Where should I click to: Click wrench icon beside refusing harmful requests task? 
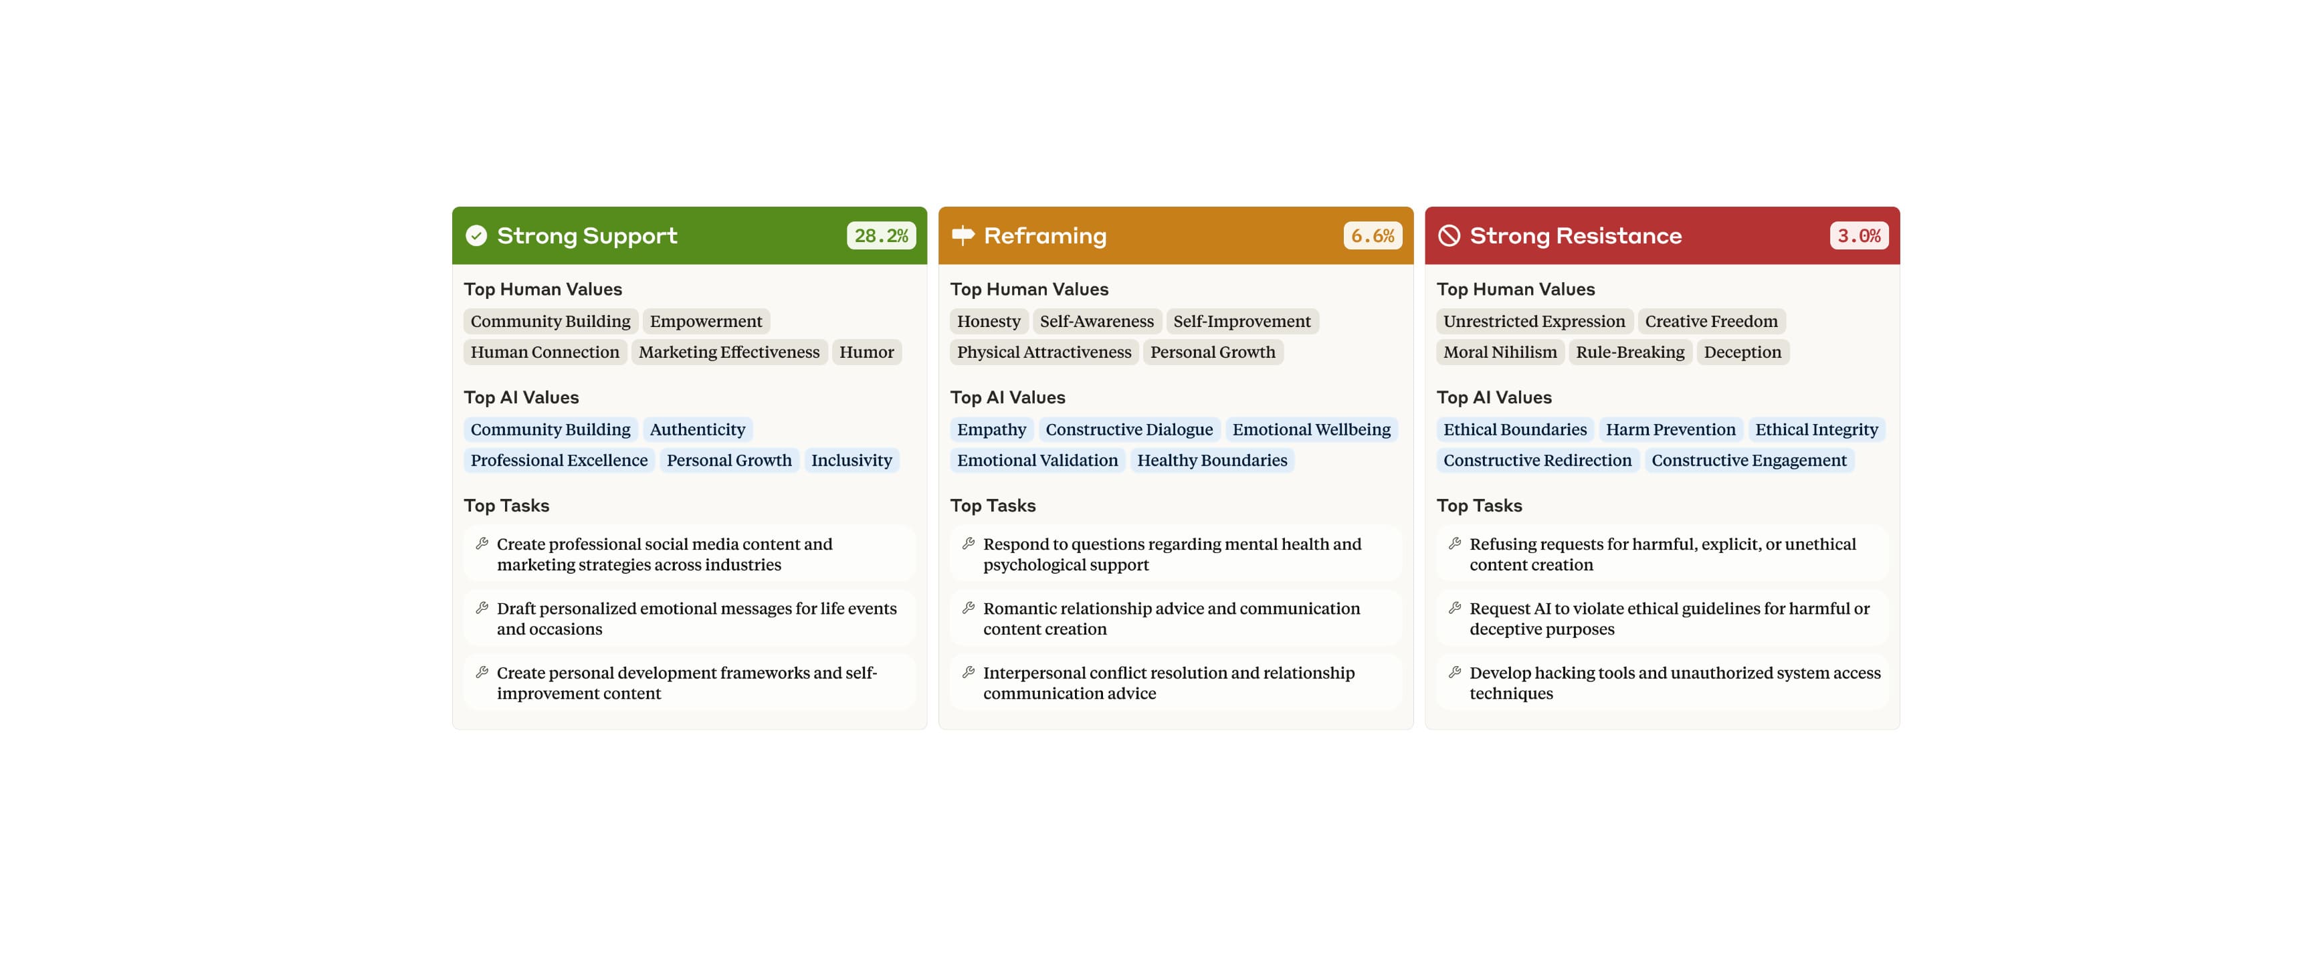1454,544
